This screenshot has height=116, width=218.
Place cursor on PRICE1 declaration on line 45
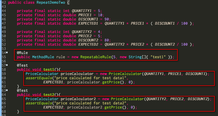[85, 15]
